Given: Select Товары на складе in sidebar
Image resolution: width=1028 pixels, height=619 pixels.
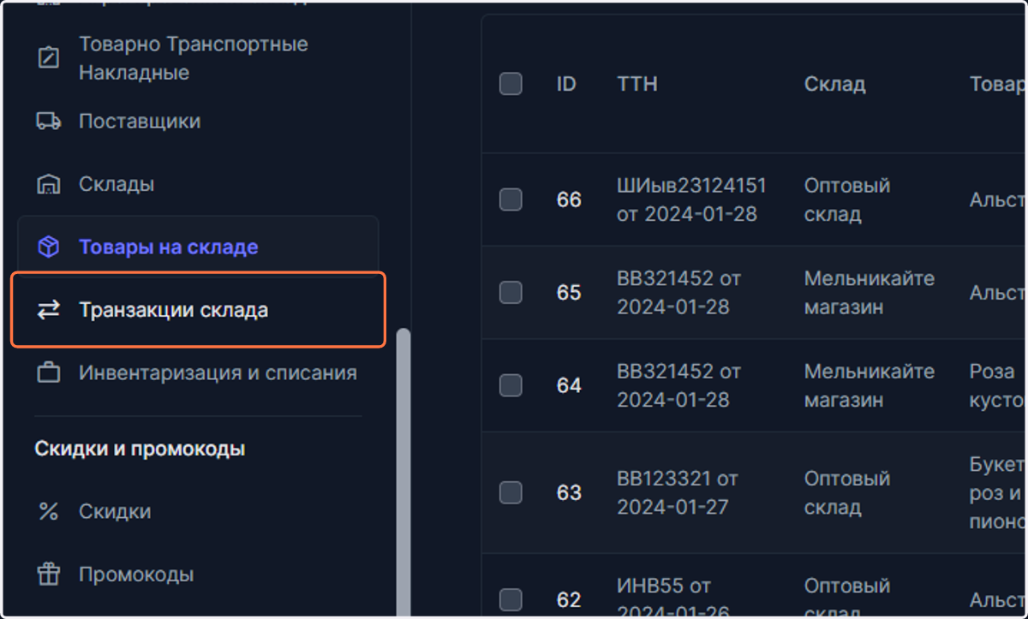Looking at the screenshot, I should pos(198,247).
